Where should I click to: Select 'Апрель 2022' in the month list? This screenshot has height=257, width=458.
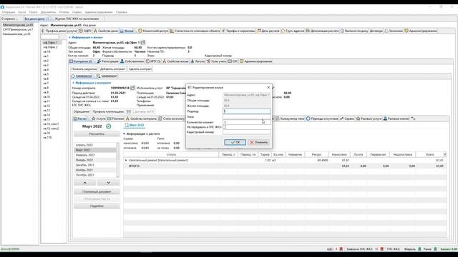(95, 145)
